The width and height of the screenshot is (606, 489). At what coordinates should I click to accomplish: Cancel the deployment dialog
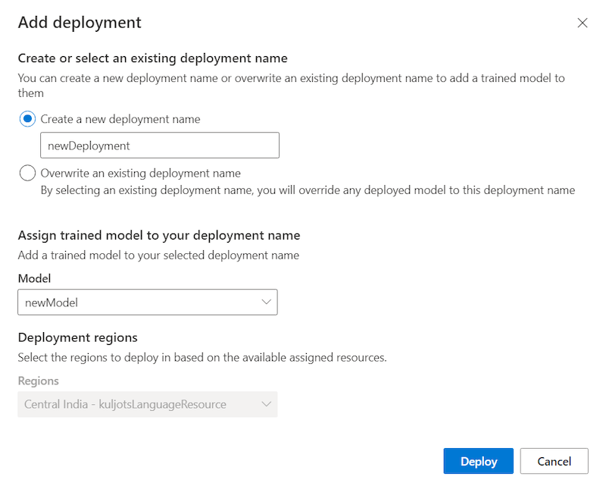pyautogui.click(x=554, y=460)
